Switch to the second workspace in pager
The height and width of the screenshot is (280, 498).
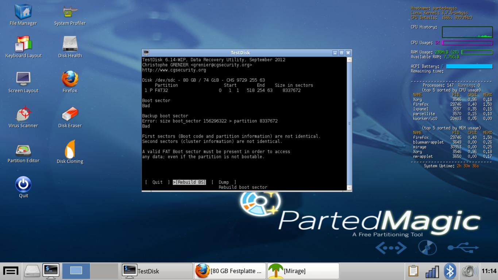(x=104, y=271)
